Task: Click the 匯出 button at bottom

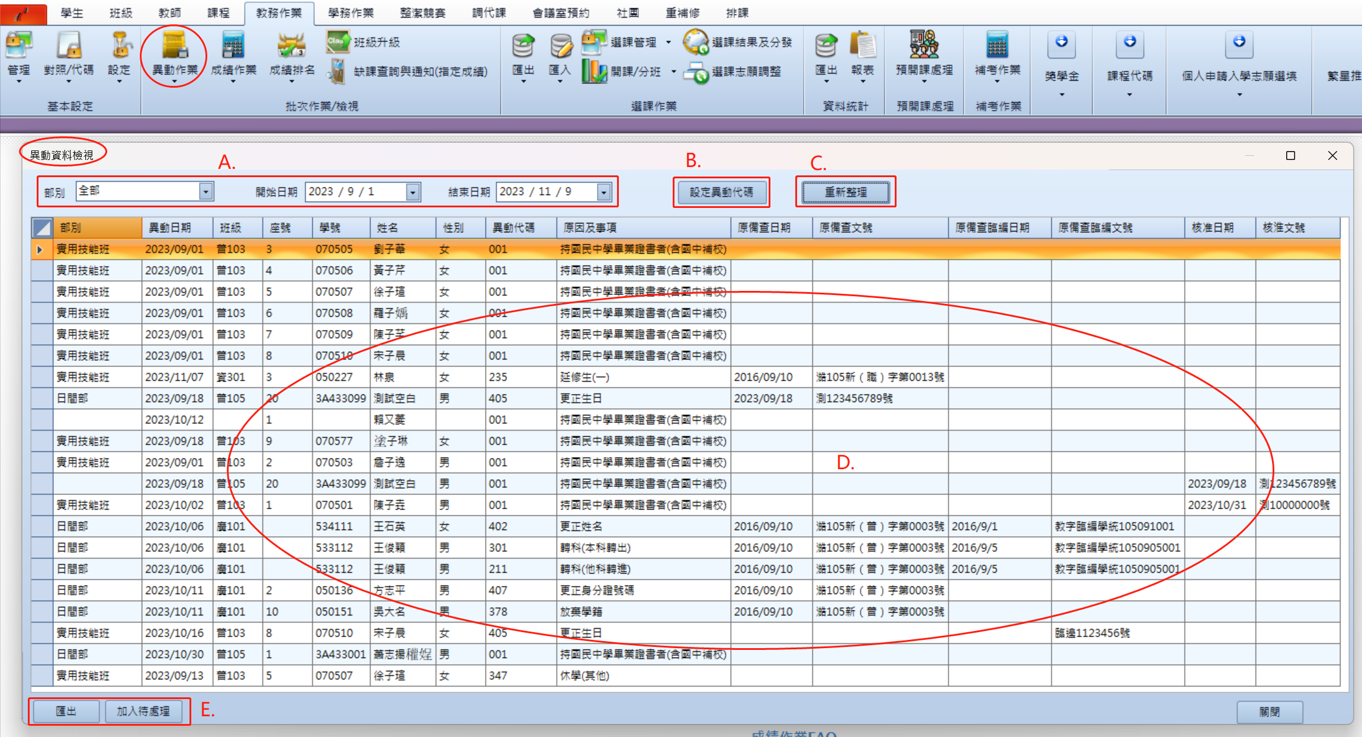Action: (x=66, y=711)
